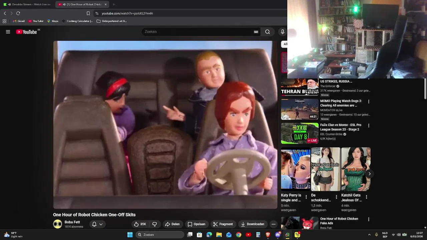
Task: Open The Enforcer channel name
Action: 328,86
